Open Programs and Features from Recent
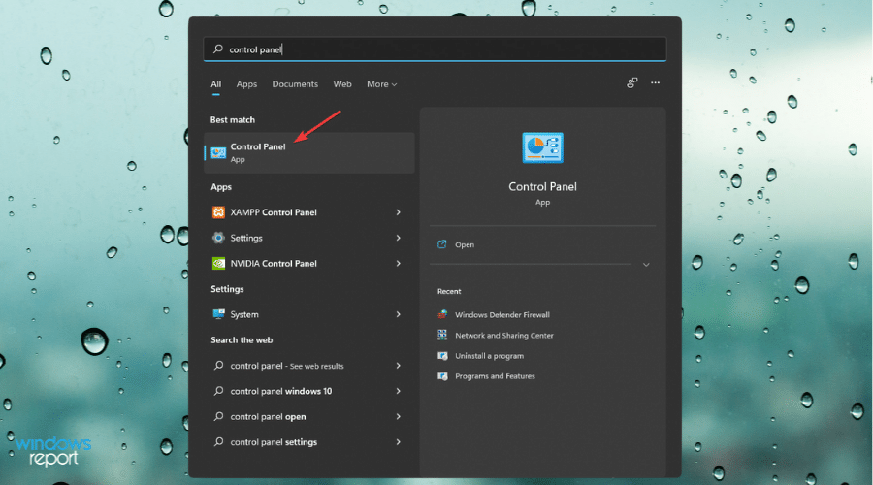This screenshot has width=873, height=485. pyautogui.click(x=495, y=376)
